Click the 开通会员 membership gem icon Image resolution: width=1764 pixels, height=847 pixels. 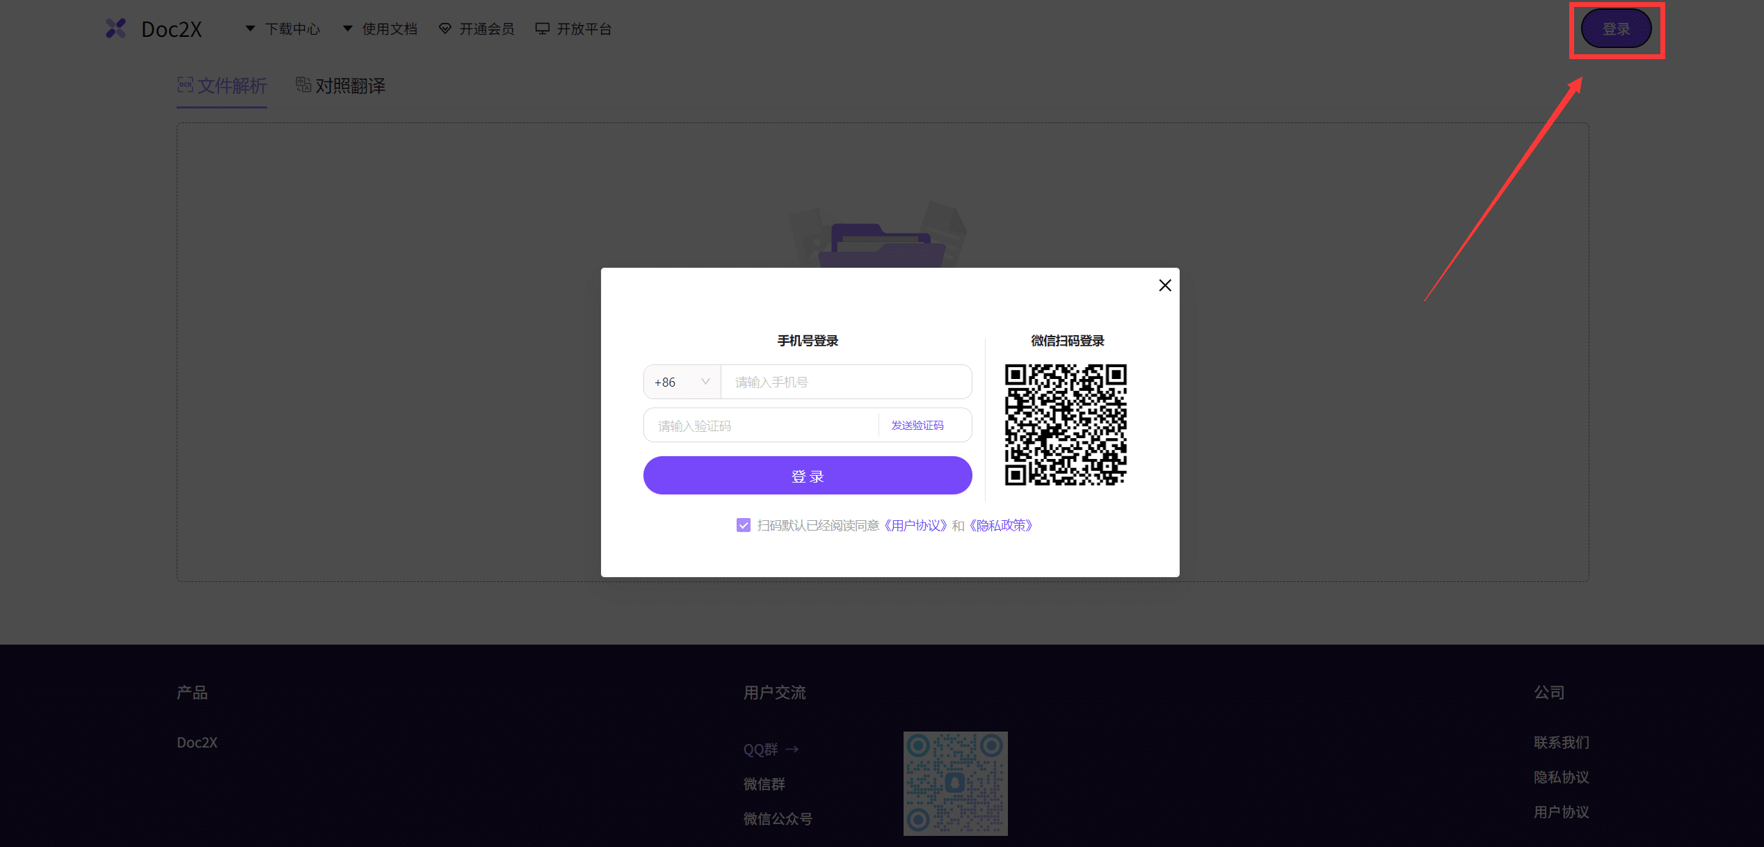(x=444, y=28)
